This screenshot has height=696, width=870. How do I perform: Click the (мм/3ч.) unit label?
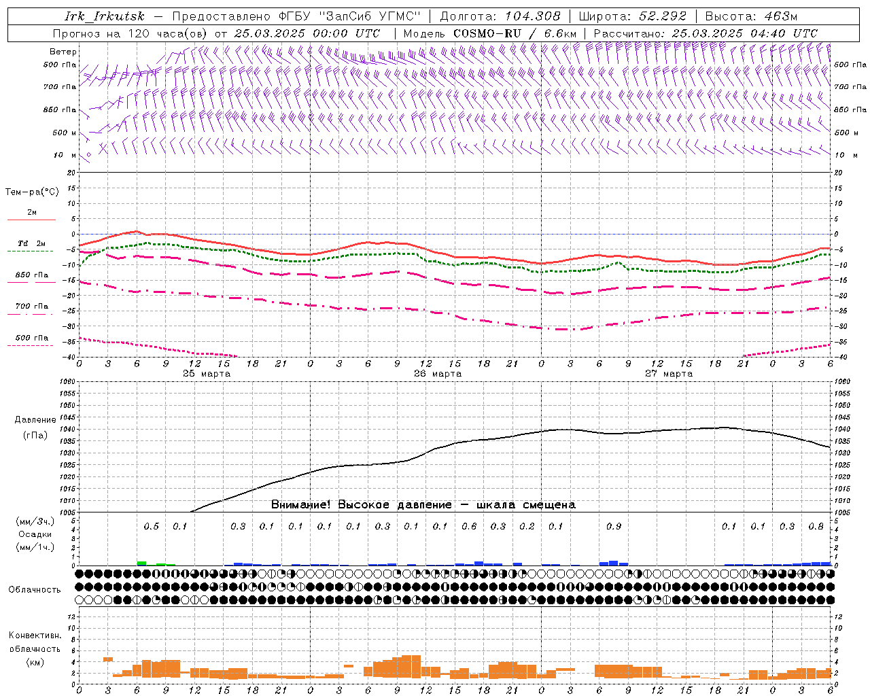35,521
